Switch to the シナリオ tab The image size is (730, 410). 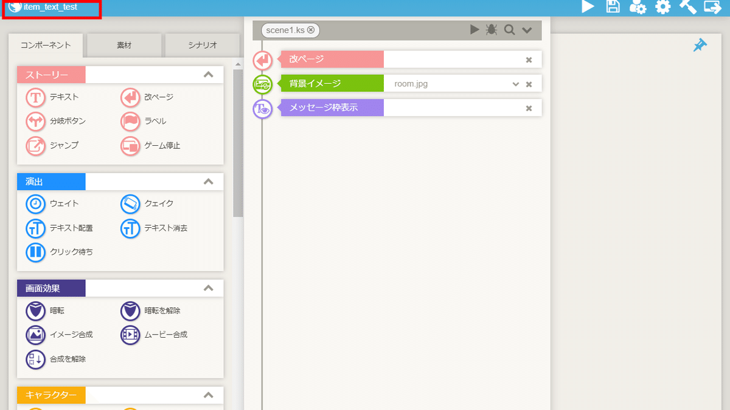(x=202, y=45)
